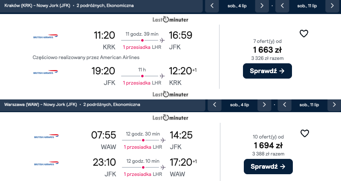Go to next return date for Warszawa route

334,105
